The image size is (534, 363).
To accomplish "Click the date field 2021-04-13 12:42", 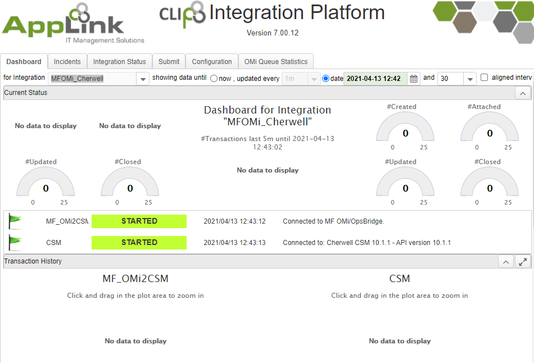I will (x=375, y=79).
